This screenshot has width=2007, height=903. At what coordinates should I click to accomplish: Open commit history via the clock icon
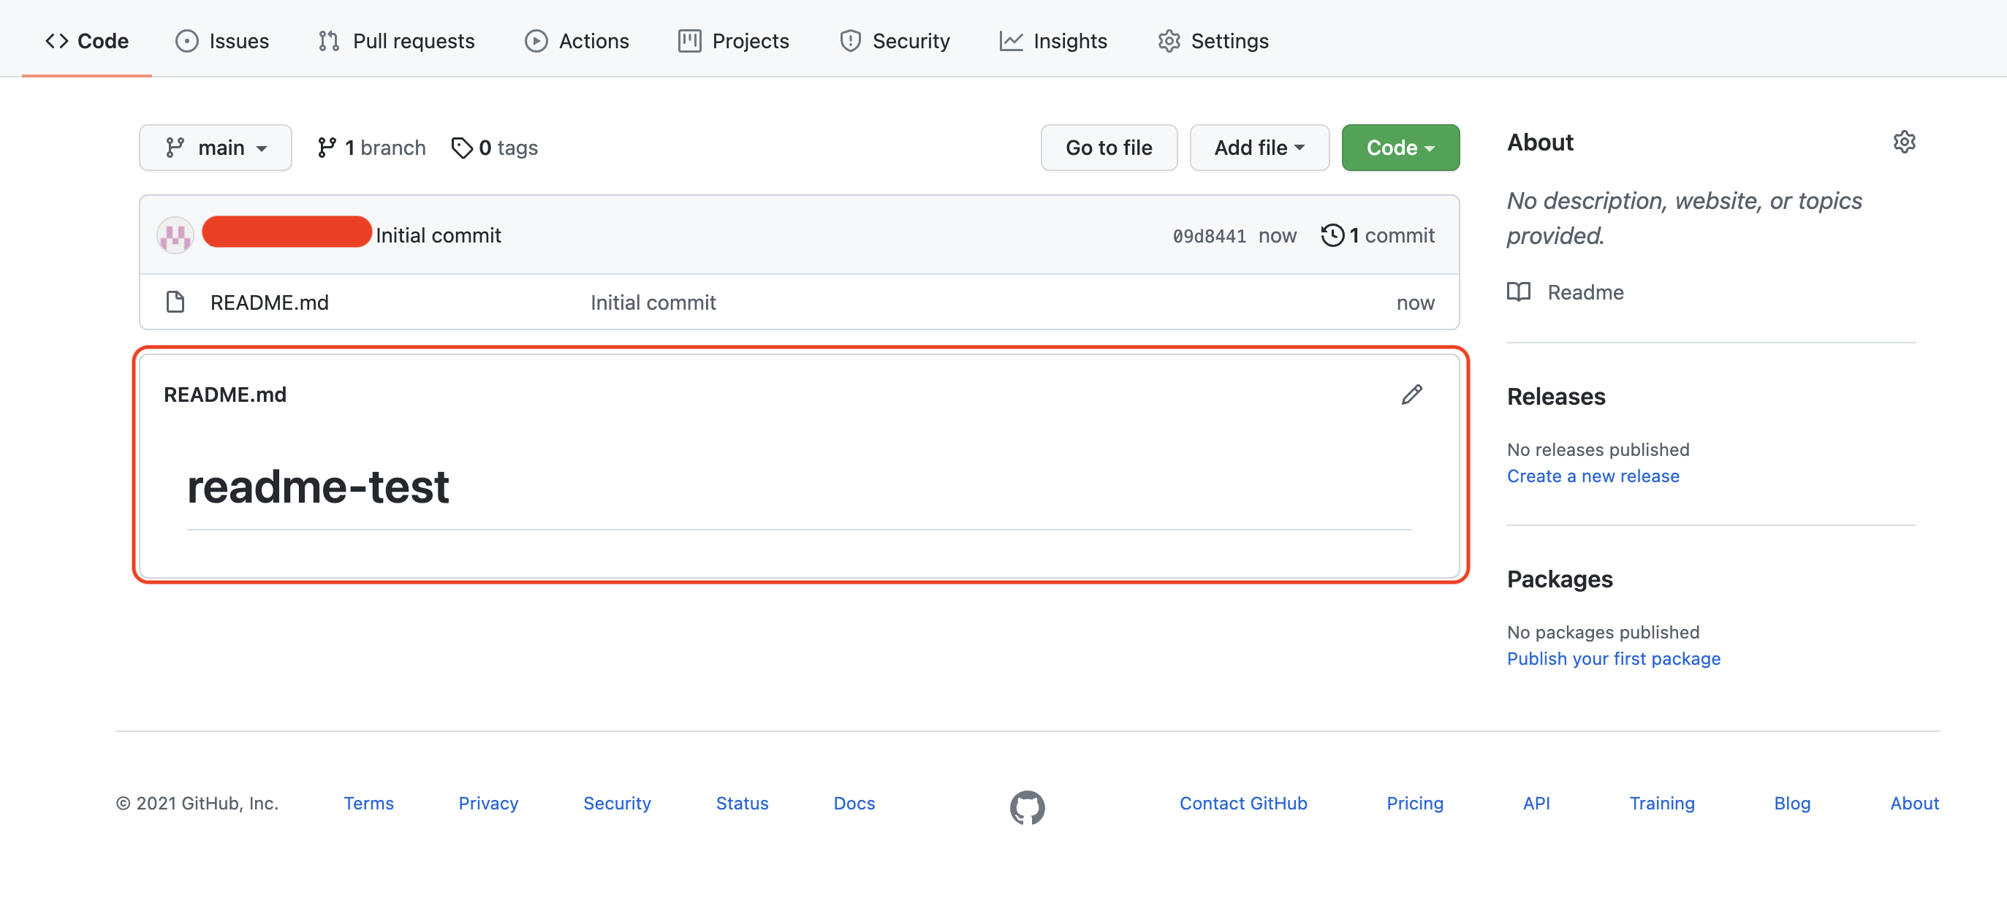[x=1334, y=235]
